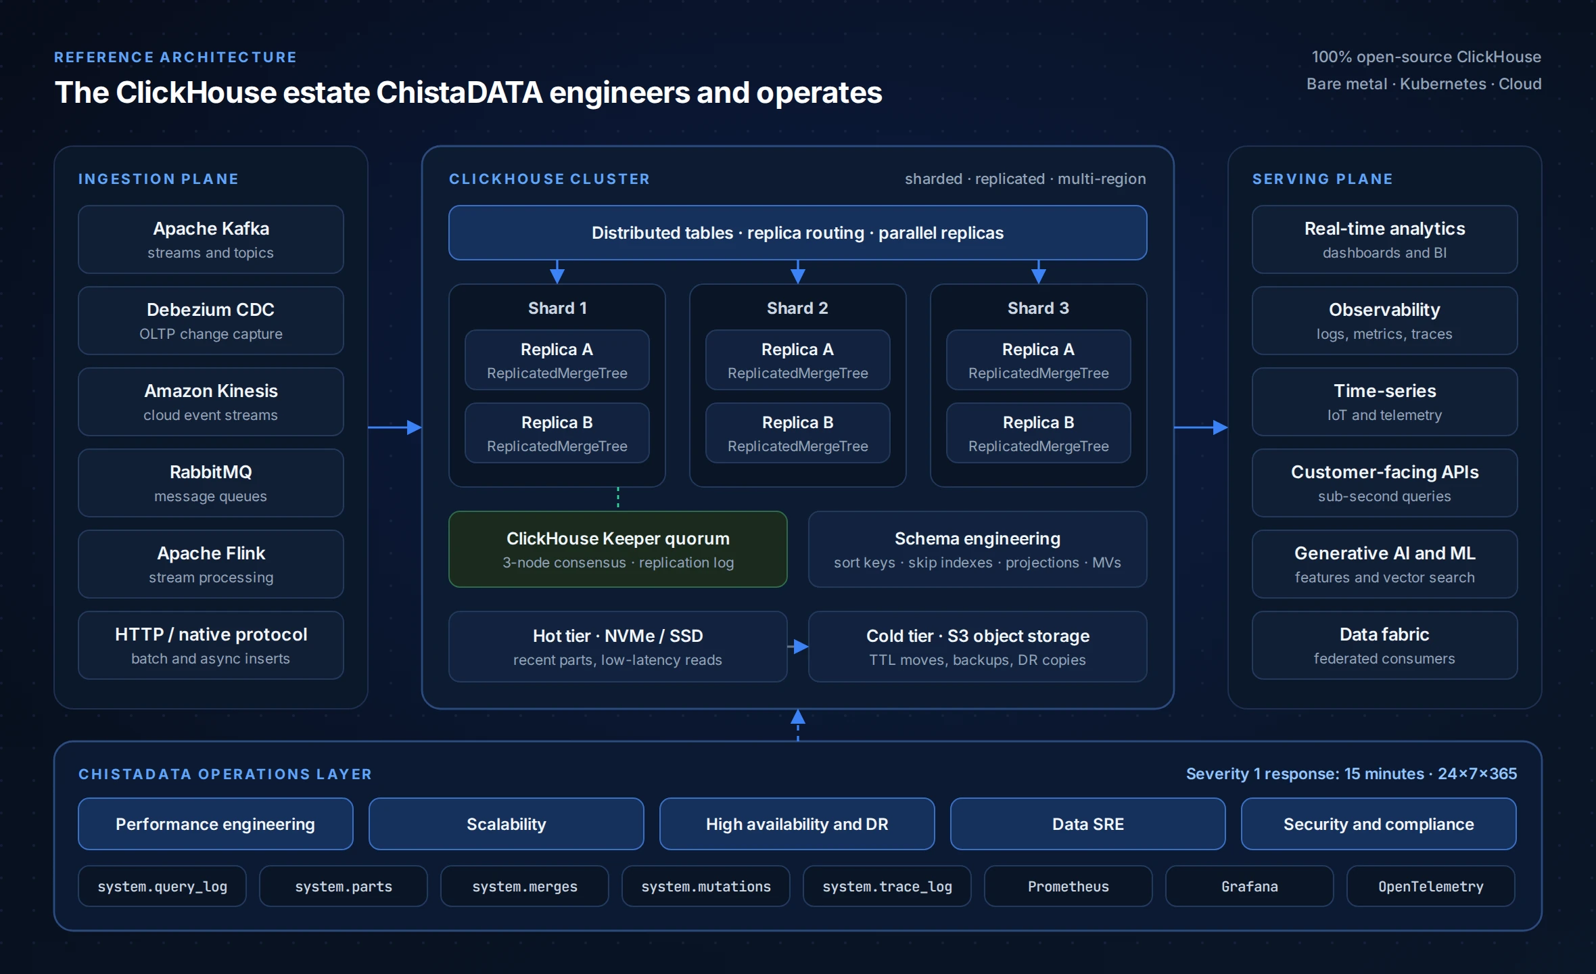Select the Prometheus chip
The image size is (1596, 974).
coord(1069,886)
